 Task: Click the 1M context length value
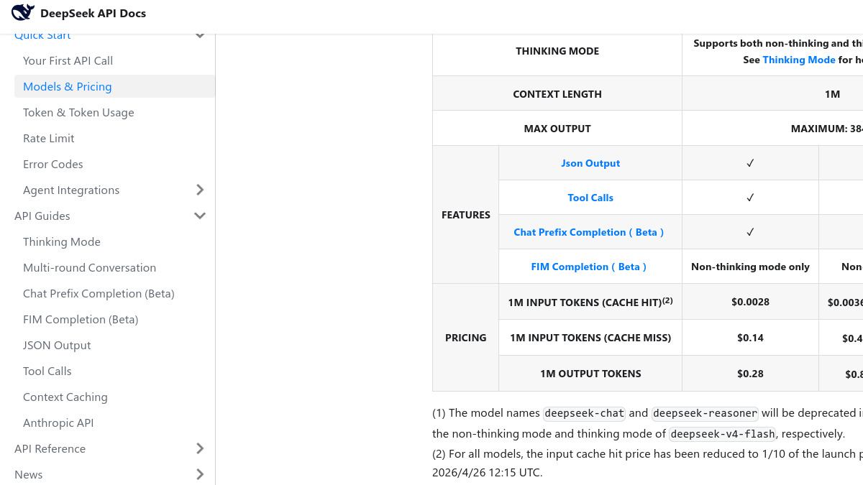832,94
